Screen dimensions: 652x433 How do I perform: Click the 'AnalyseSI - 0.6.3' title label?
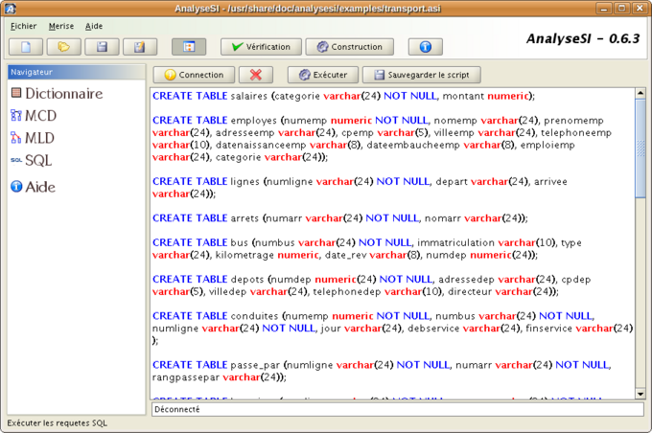[x=583, y=38]
